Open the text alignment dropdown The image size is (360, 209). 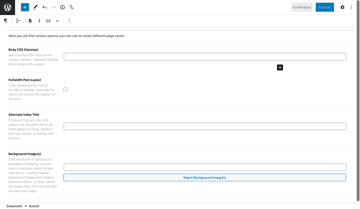point(18,21)
